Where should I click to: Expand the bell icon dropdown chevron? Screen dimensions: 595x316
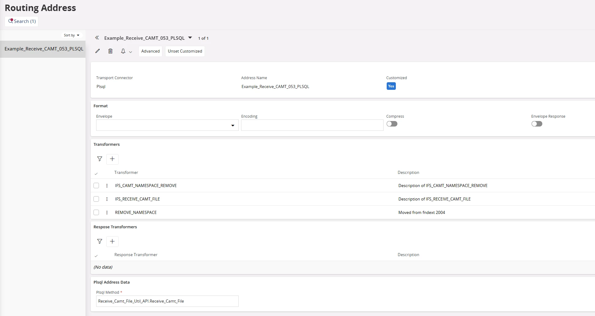click(131, 52)
